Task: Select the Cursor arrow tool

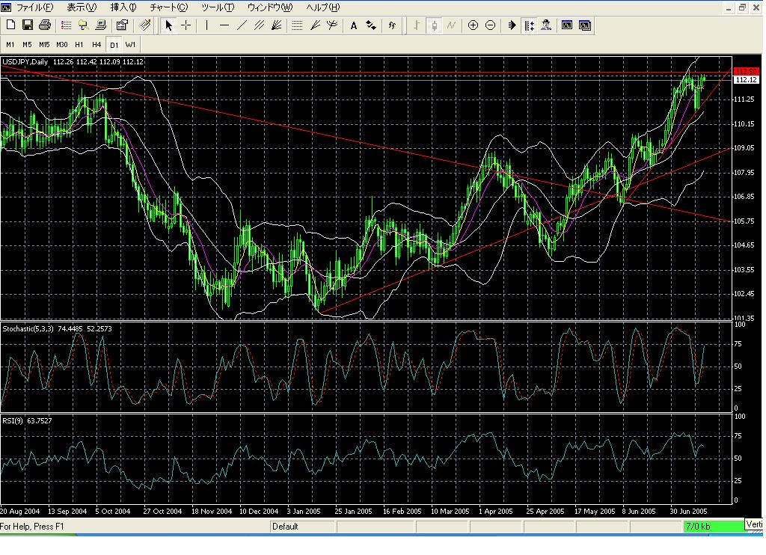Action: coord(168,25)
